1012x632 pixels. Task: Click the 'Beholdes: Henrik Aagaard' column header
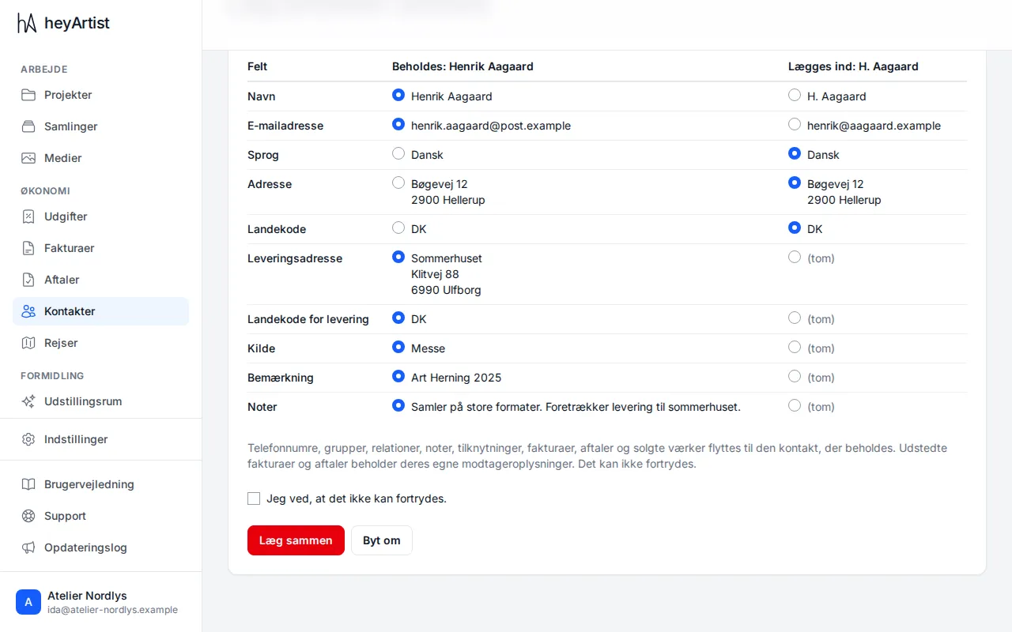coord(463,66)
